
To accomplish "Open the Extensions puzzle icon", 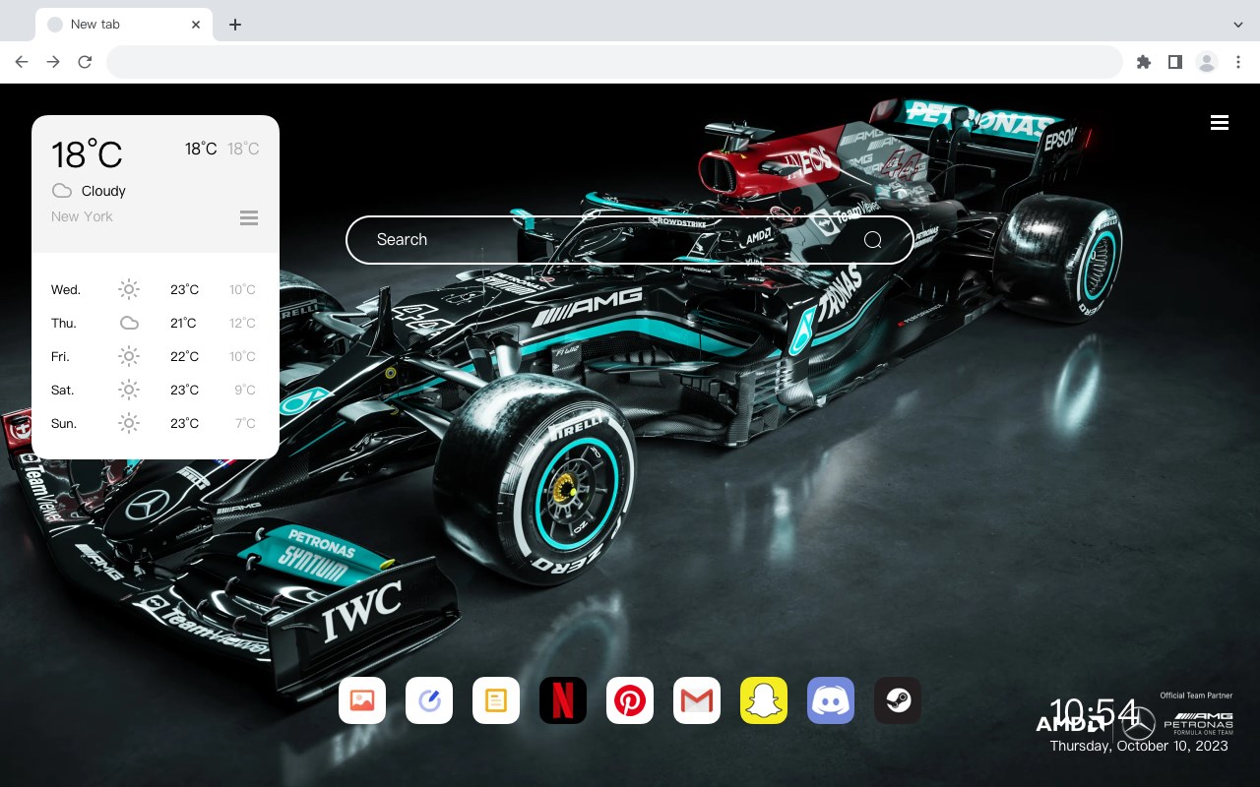I will [x=1144, y=62].
